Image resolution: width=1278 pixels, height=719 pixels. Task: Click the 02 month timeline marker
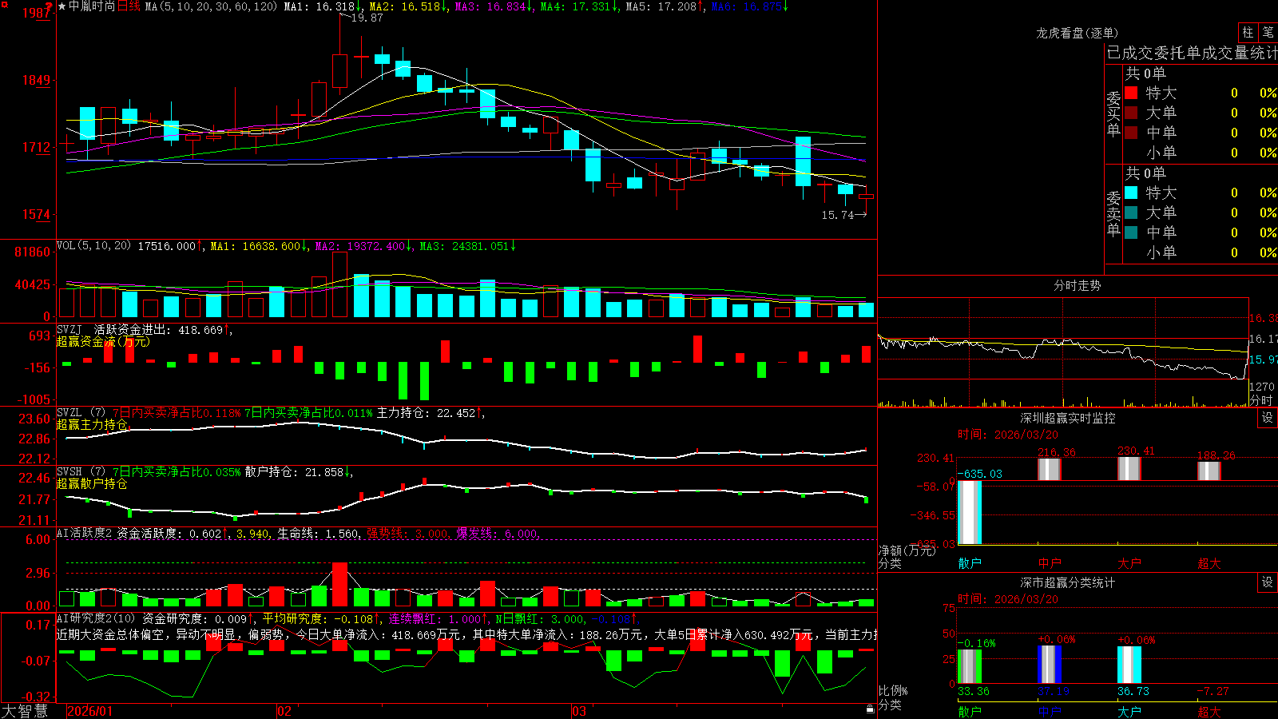pyautogui.click(x=284, y=711)
